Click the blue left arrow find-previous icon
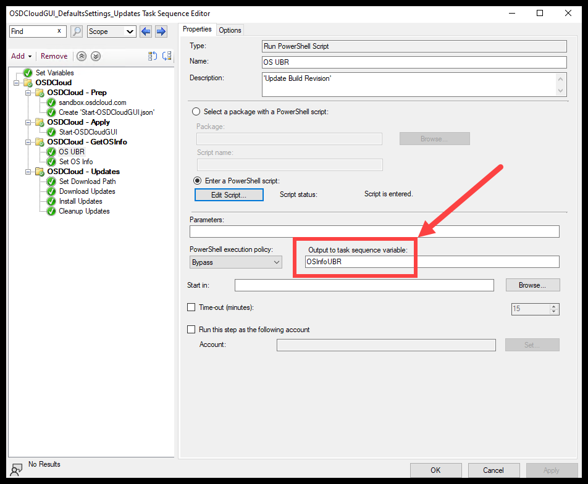 pyautogui.click(x=146, y=31)
